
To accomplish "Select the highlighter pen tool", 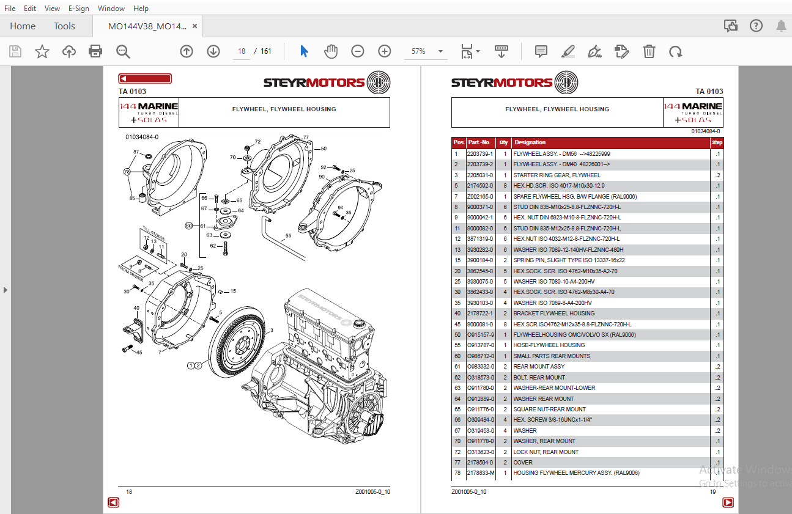I will 568,51.
